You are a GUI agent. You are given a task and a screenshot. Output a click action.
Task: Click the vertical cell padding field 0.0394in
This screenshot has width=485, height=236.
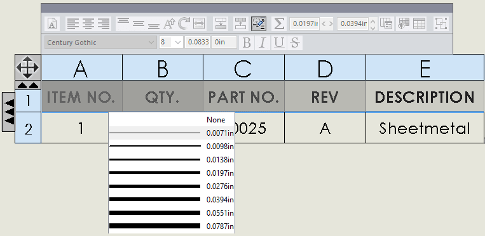(353, 23)
